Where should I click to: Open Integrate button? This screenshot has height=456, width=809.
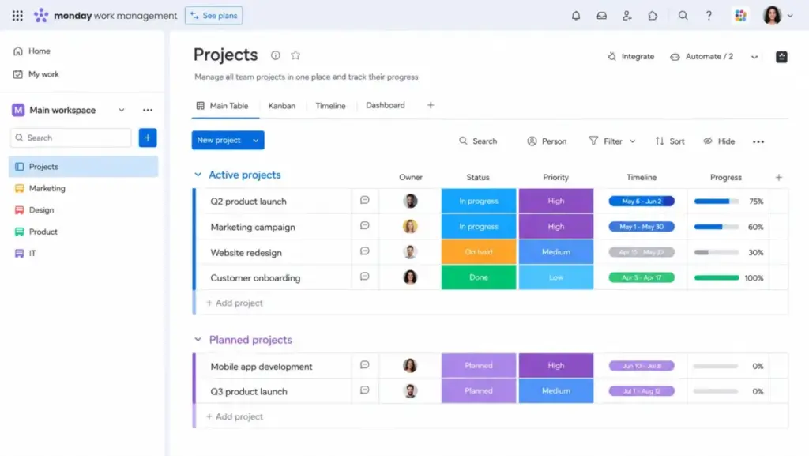click(x=630, y=57)
